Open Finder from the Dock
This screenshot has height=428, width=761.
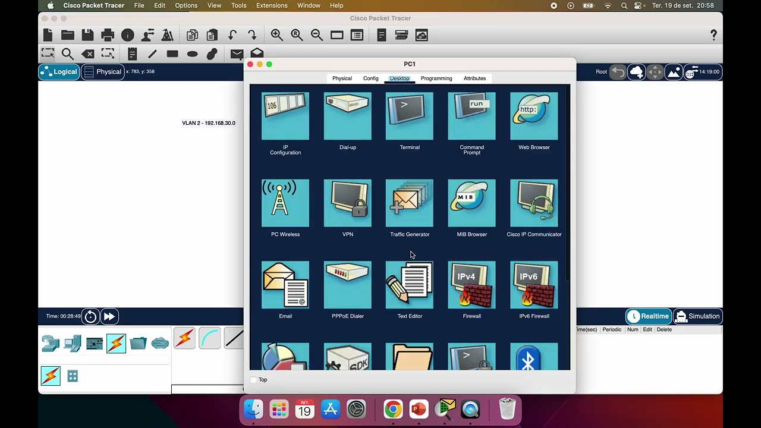click(253, 410)
